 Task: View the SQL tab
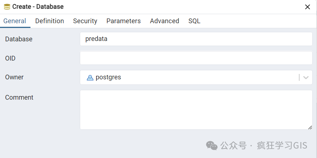pos(194,21)
